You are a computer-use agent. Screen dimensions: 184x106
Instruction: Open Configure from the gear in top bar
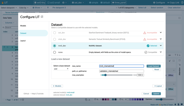pyautogui.click(x=159, y=3)
